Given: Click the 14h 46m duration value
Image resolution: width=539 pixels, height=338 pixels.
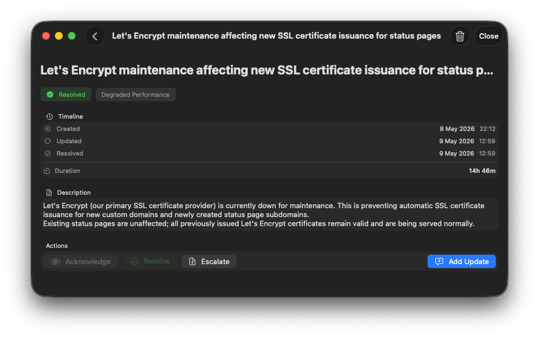Looking at the screenshot, I should [482, 171].
